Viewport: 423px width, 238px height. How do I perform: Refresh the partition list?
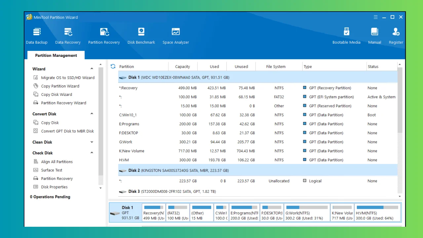click(113, 66)
